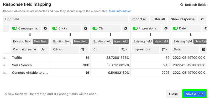Screen dimensions: 210x99
Task: Select Existing field for Clicks
Action: pos(62,41)
